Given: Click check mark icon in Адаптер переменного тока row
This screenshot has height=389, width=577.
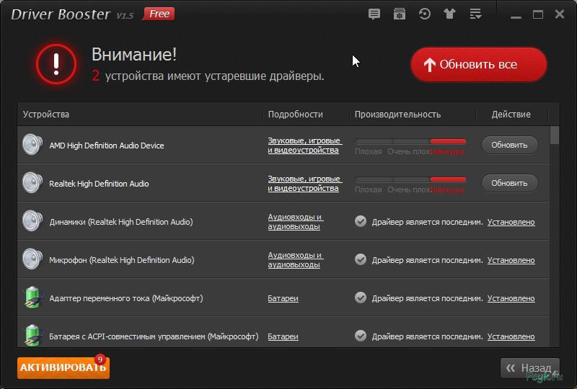Looking at the screenshot, I should [x=361, y=298].
